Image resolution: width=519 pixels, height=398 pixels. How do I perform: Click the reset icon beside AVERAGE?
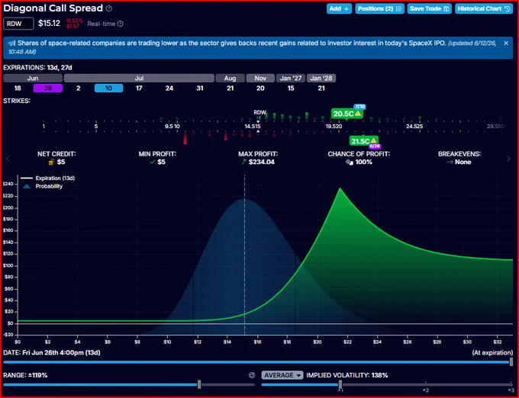(252, 375)
